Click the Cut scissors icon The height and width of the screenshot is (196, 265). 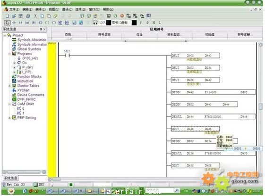(35, 16)
